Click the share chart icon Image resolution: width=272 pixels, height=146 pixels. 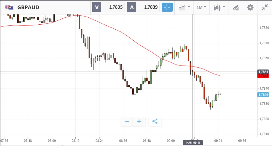pos(155,121)
